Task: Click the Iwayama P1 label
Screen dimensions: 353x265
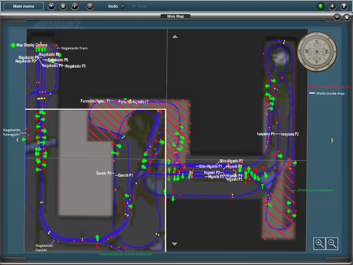Action: tap(266, 134)
